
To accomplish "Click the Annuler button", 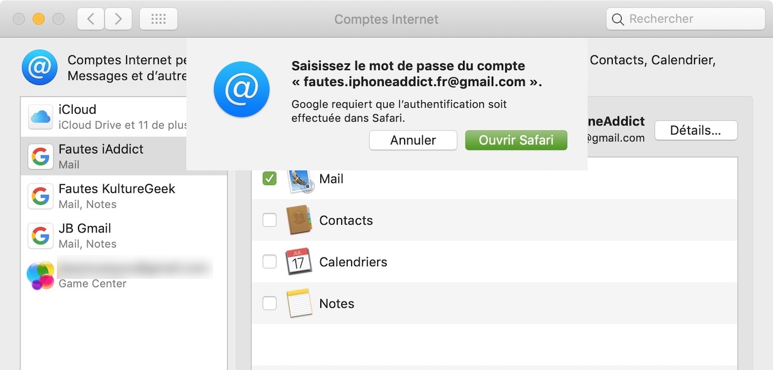I will [x=413, y=140].
